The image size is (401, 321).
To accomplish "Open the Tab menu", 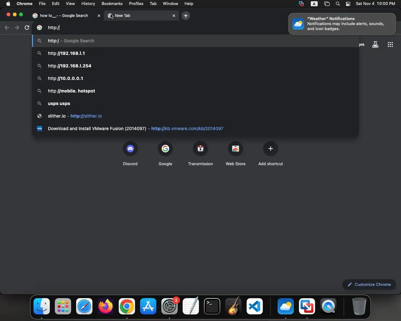I will point(153,4).
